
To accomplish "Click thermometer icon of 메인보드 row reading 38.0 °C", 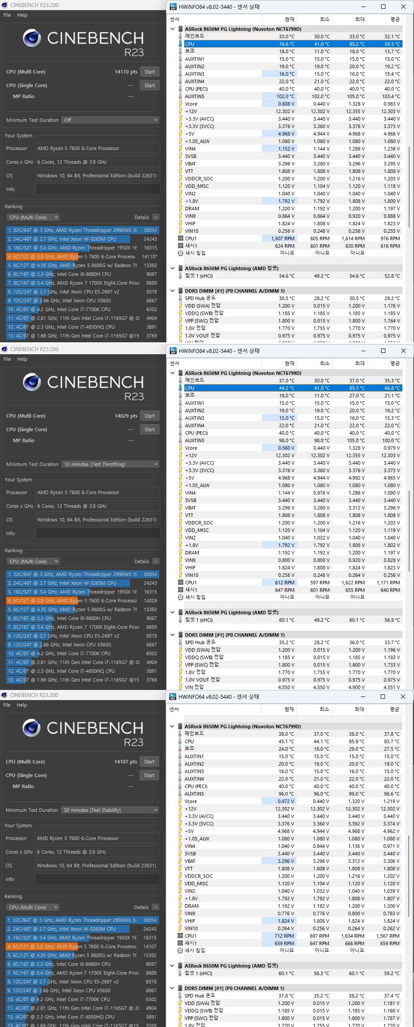I will (180, 734).
